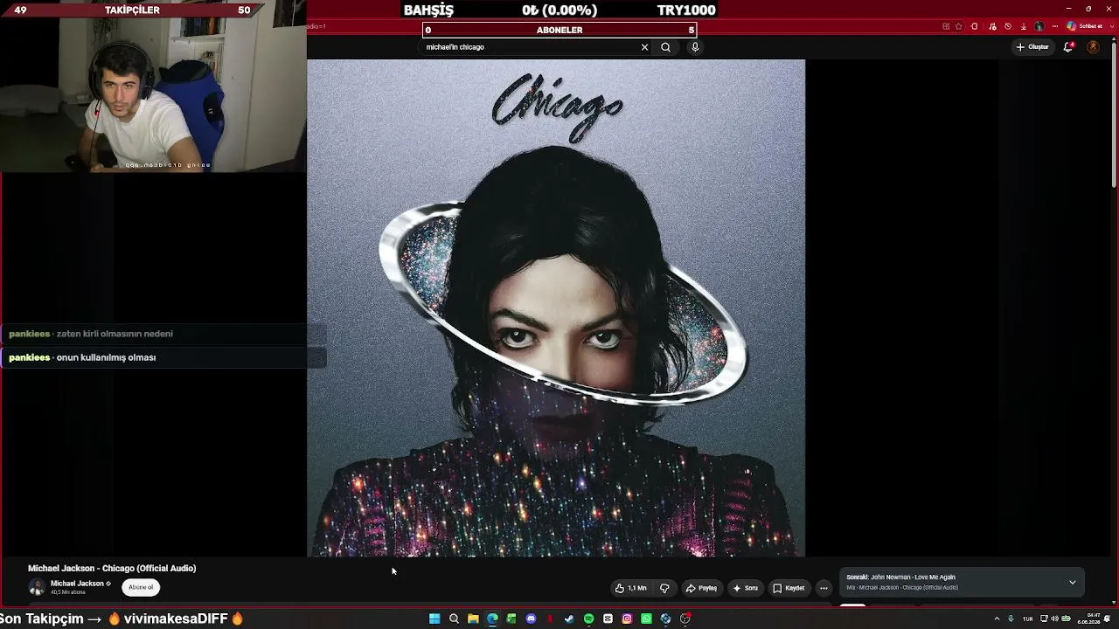Open Spotify from the taskbar
The image size is (1119, 629).
click(x=588, y=619)
